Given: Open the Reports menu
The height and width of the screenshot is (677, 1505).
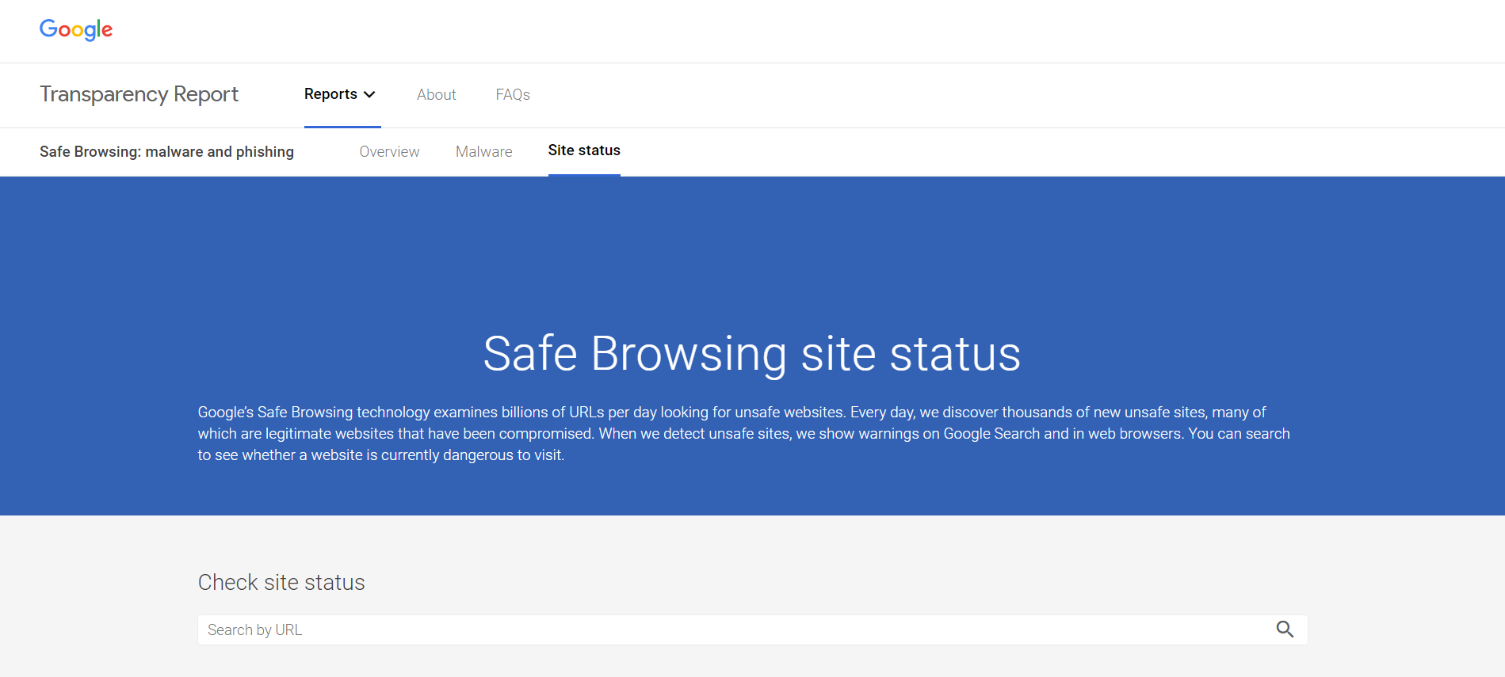Looking at the screenshot, I should point(331,94).
